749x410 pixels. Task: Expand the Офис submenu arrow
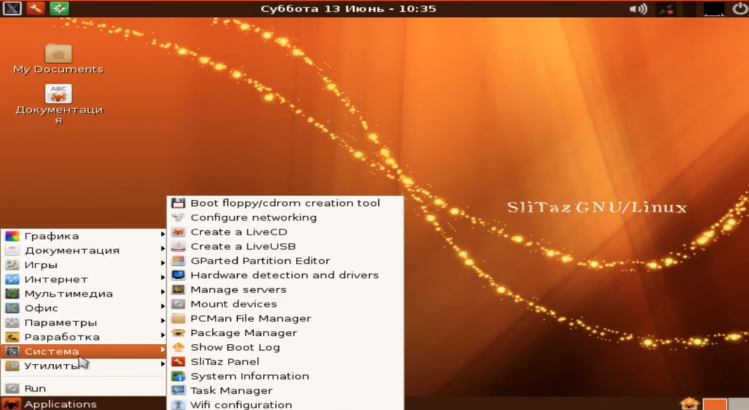163,308
